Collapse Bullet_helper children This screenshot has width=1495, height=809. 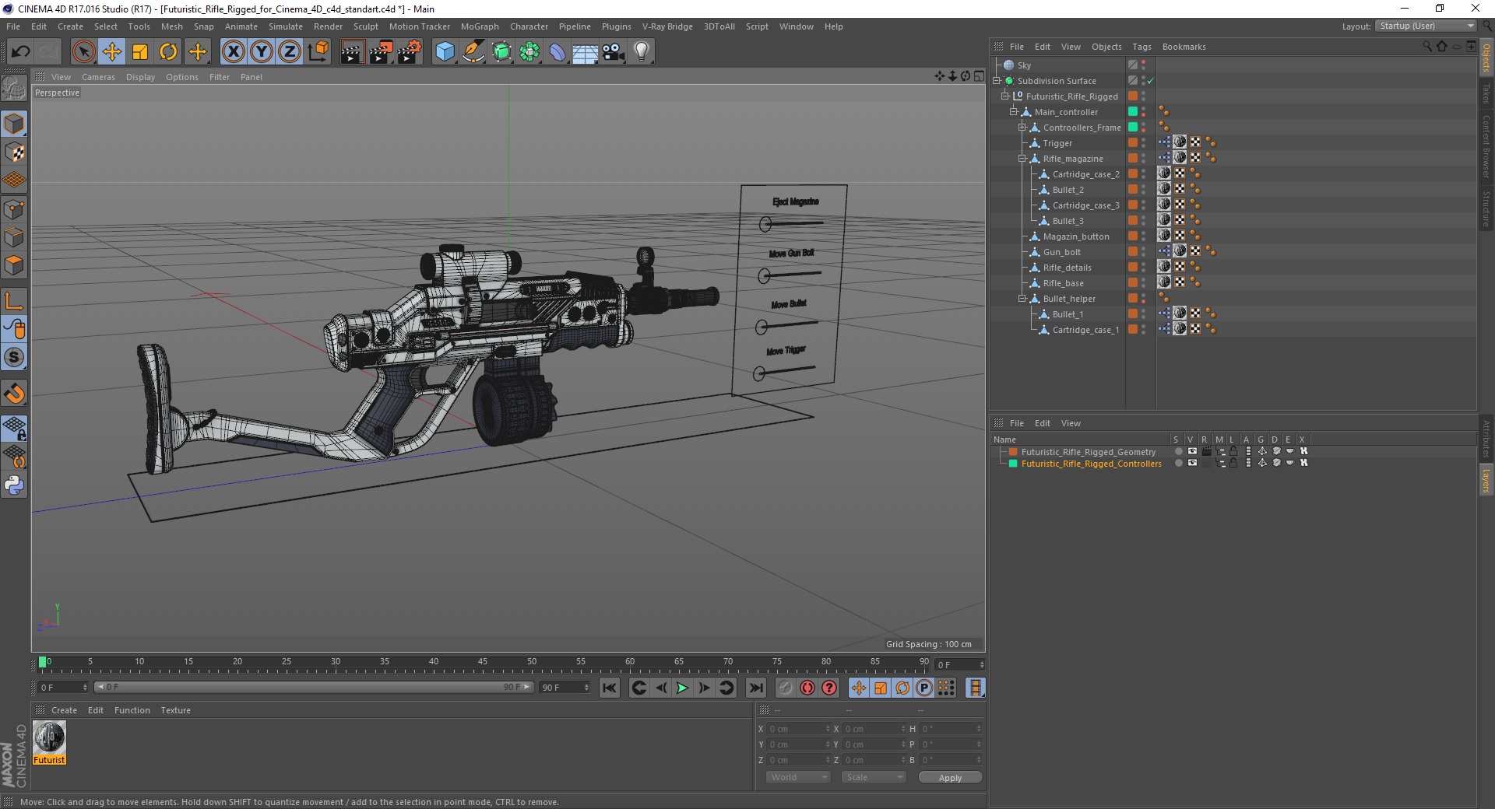pos(1022,299)
